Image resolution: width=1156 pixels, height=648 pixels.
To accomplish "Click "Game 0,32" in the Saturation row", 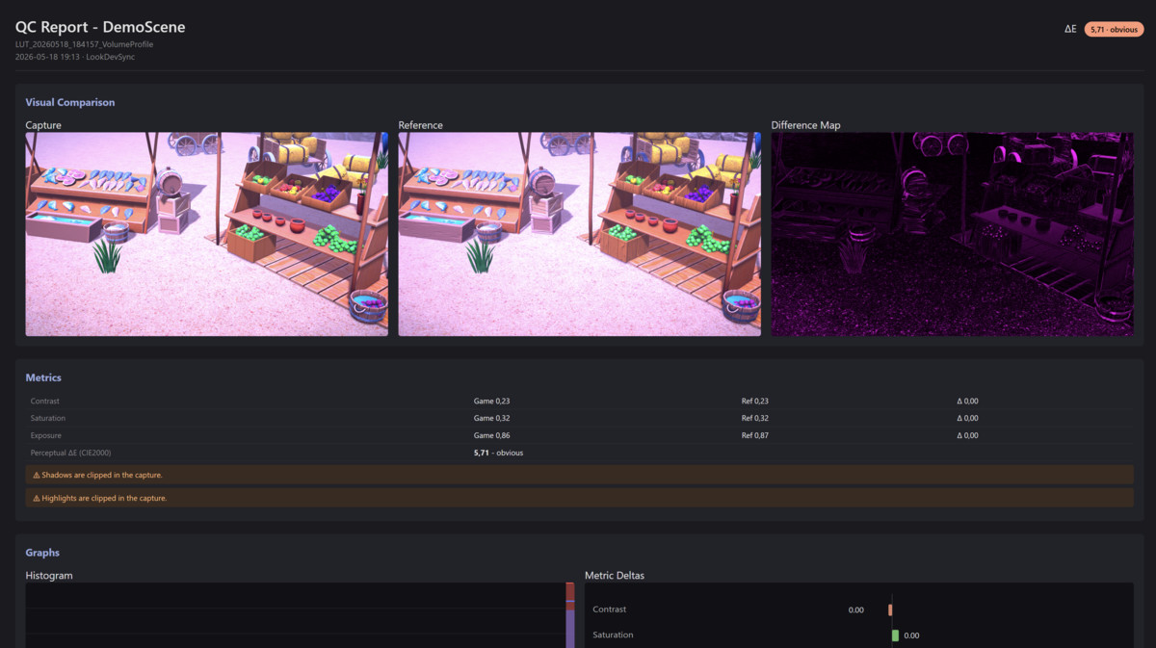I will coord(491,418).
